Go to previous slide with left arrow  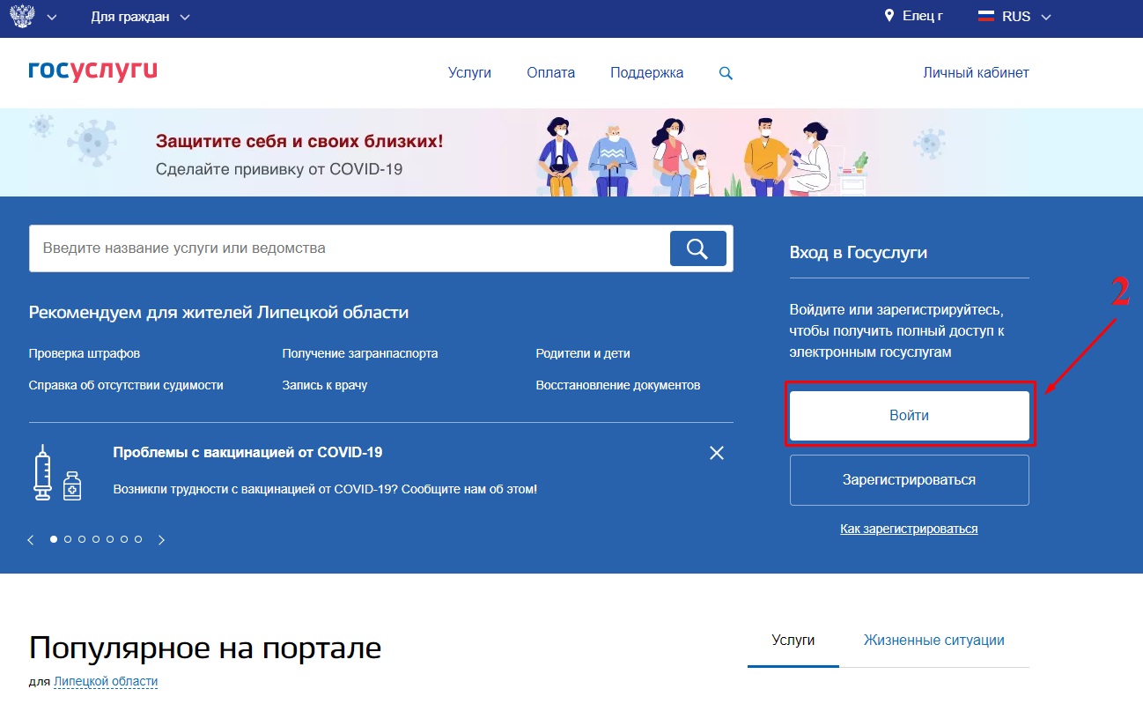[x=31, y=540]
